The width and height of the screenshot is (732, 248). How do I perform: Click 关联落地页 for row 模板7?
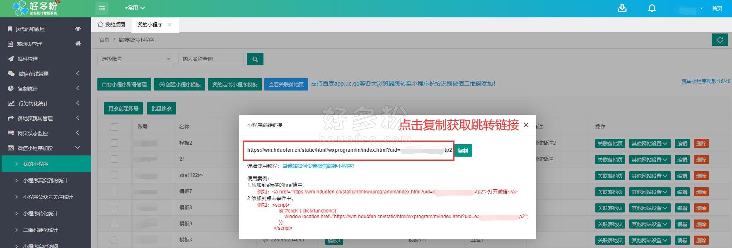[610, 192]
